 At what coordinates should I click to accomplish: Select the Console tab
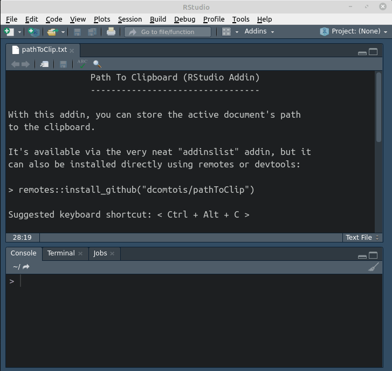[x=24, y=253]
